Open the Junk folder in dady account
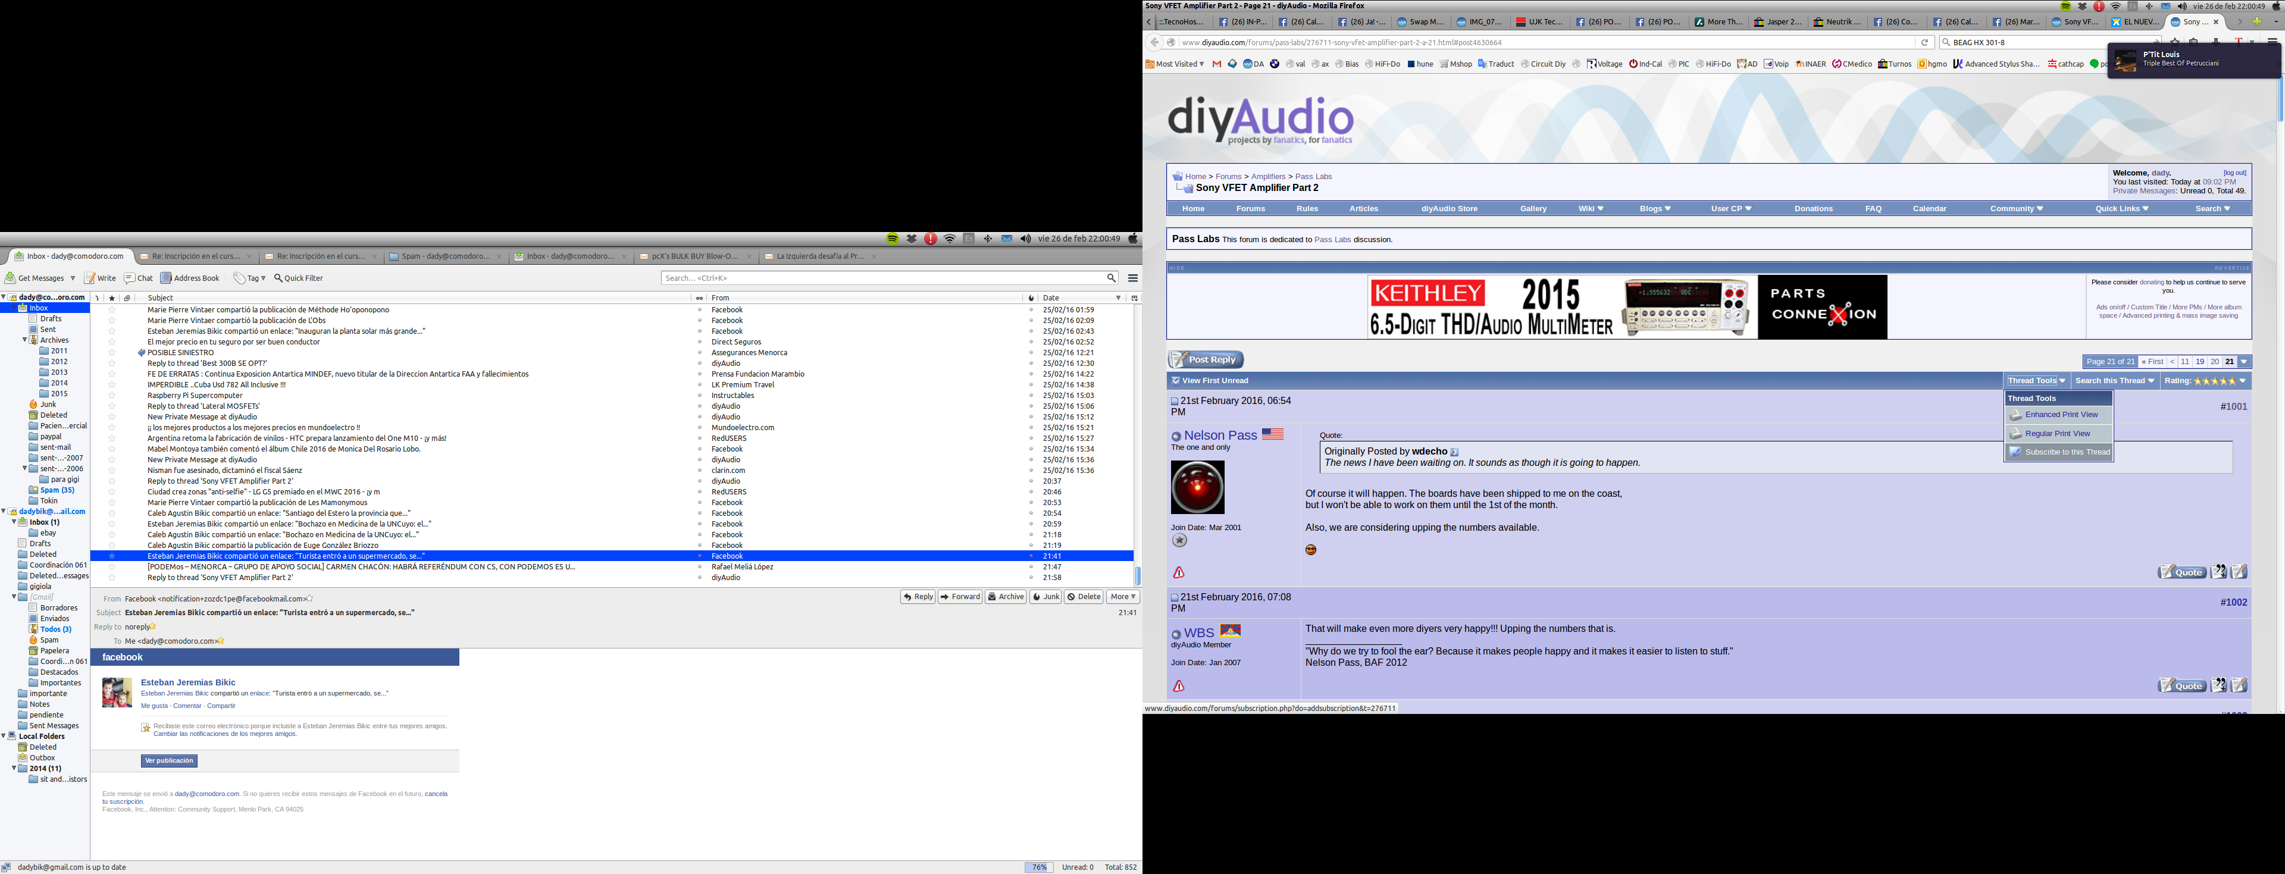This screenshot has width=2285, height=874. coord(43,405)
